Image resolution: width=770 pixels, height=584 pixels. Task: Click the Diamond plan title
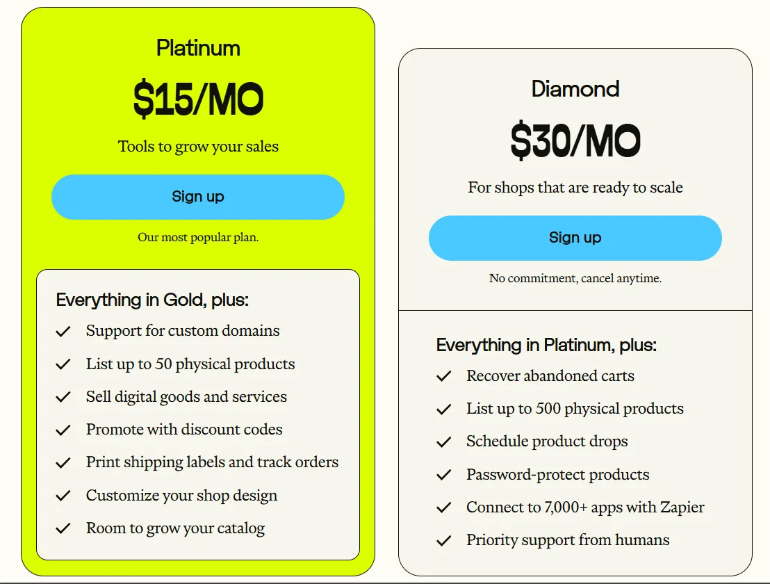[x=575, y=89]
